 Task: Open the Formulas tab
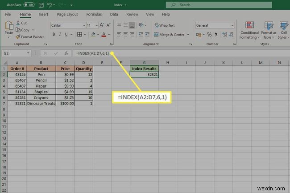[x=94, y=14]
